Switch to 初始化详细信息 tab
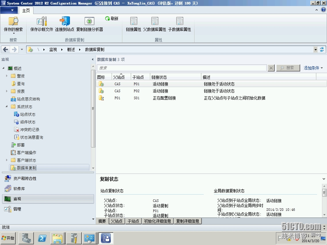The height and width of the screenshot is (245, 327). (x=158, y=221)
